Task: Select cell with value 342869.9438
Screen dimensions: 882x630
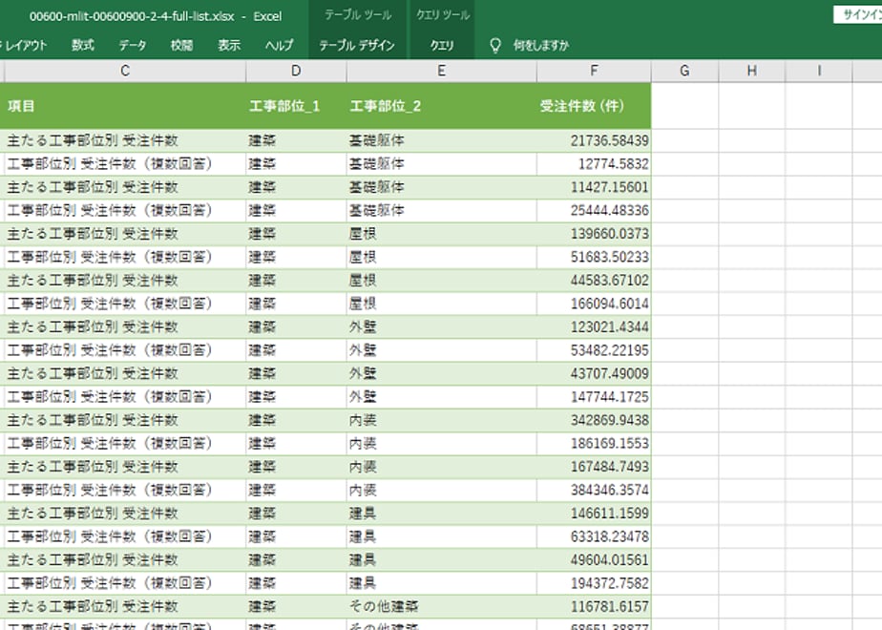Action: pyautogui.click(x=594, y=421)
